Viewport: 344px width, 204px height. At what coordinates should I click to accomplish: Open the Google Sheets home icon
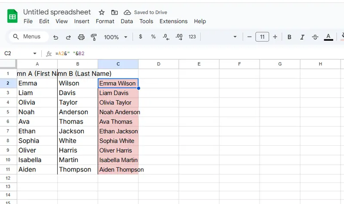(x=12, y=17)
